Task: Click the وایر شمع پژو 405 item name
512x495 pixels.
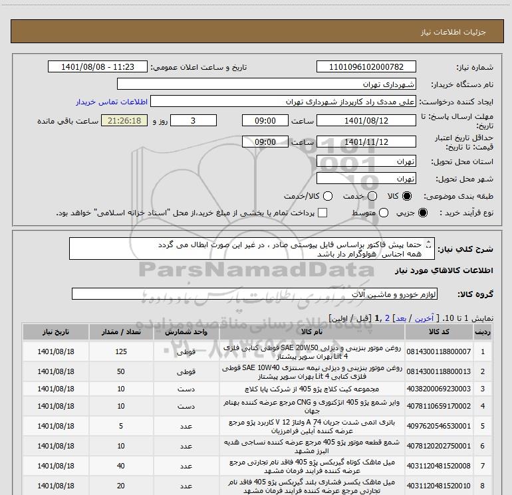Action: 312,406
